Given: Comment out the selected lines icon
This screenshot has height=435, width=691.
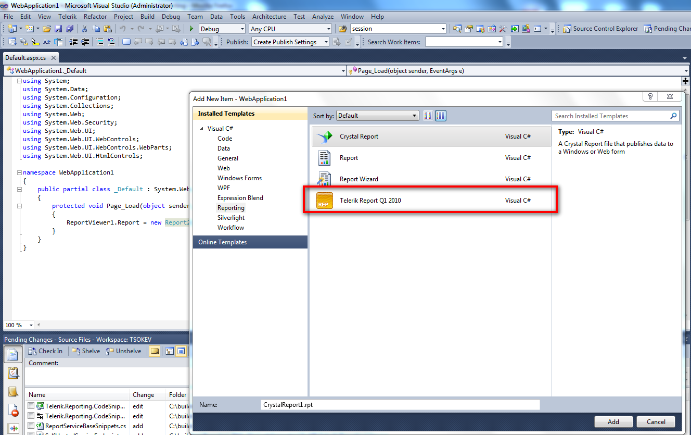Looking at the screenshot, I should pos(99,42).
